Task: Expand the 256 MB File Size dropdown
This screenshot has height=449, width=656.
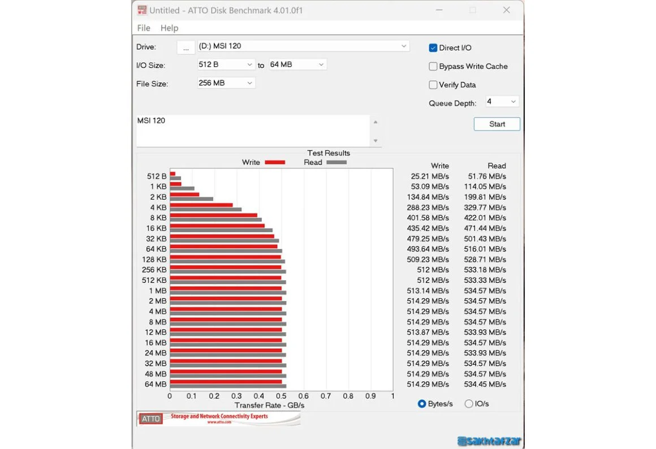Action: pyautogui.click(x=226, y=83)
